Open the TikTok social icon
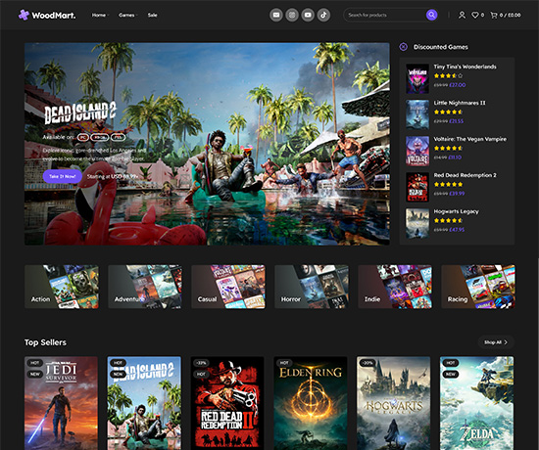The width and height of the screenshot is (539, 450). [x=323, y=15]
